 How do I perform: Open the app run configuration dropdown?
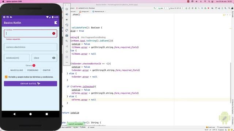pos(162,8)
